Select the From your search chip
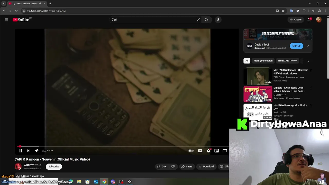This screenshot has height=185, width=329. pyautogui.click(x=263, y=61)
